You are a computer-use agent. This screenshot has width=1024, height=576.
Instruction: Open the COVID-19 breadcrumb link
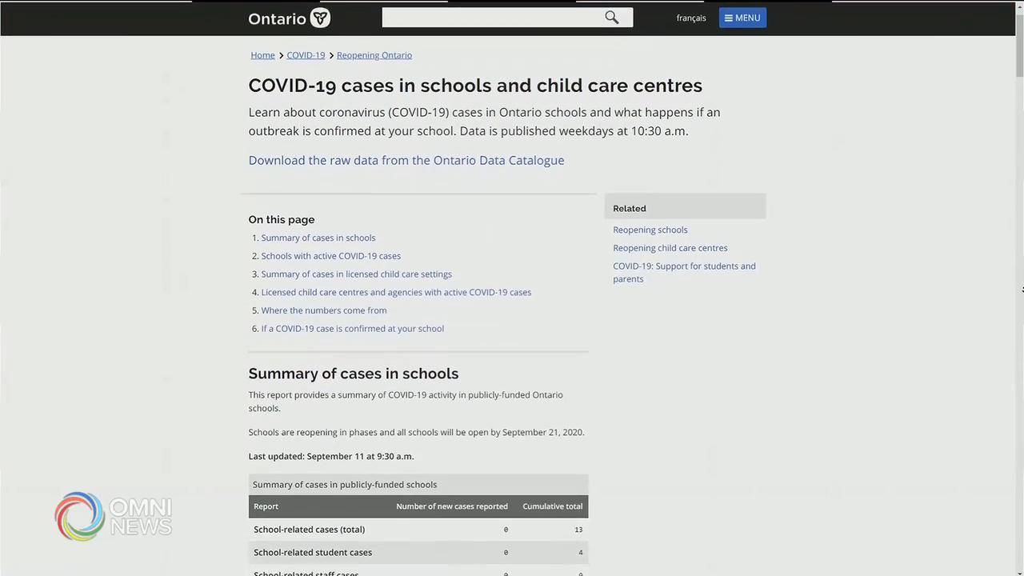click(306, 55)
